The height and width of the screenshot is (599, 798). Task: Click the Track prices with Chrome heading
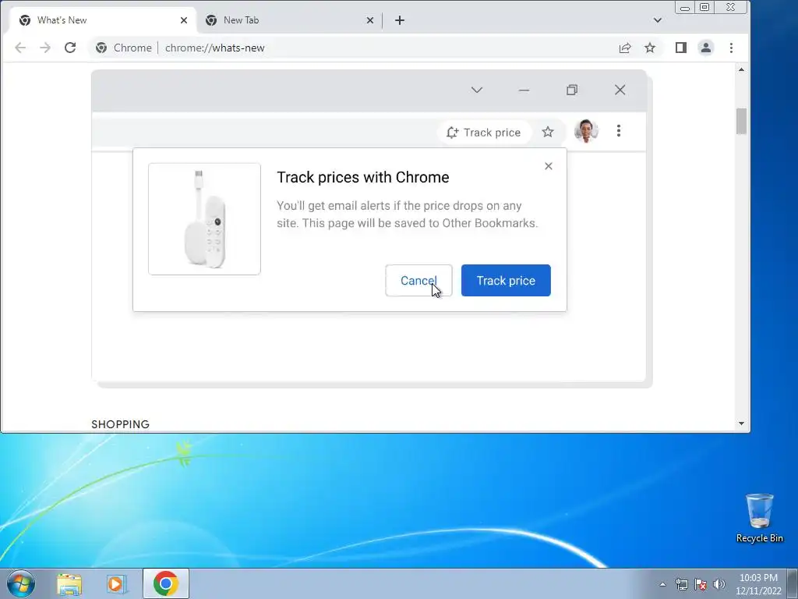click(363, 177)
